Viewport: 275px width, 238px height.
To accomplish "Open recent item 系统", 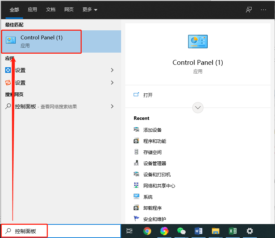I will (x=148, y=197).
